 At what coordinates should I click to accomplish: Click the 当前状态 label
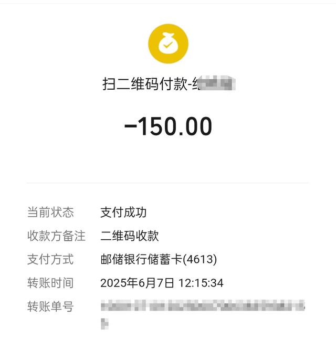pyautogui.click(x=50, y=213)
